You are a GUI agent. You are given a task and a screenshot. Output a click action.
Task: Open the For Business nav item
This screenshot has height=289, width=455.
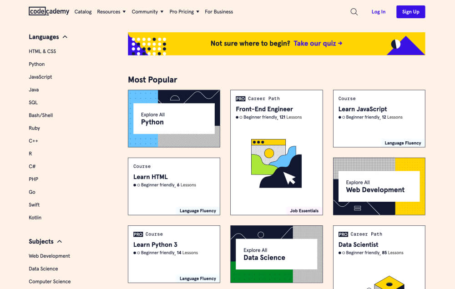click(x=219, y=12)
